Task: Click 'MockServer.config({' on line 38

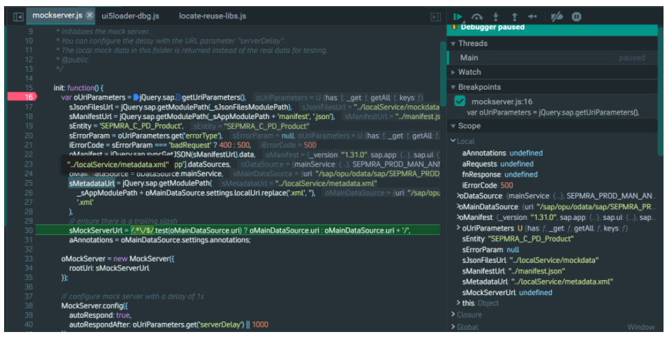Action: (95, 306)
